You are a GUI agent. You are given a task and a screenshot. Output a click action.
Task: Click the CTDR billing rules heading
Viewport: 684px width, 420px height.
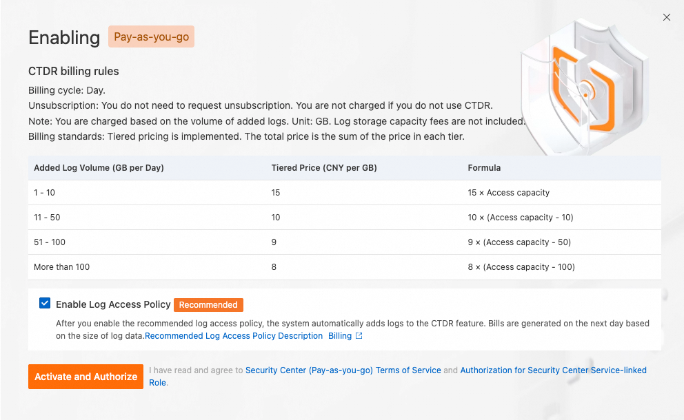click(x=74, y=72)
